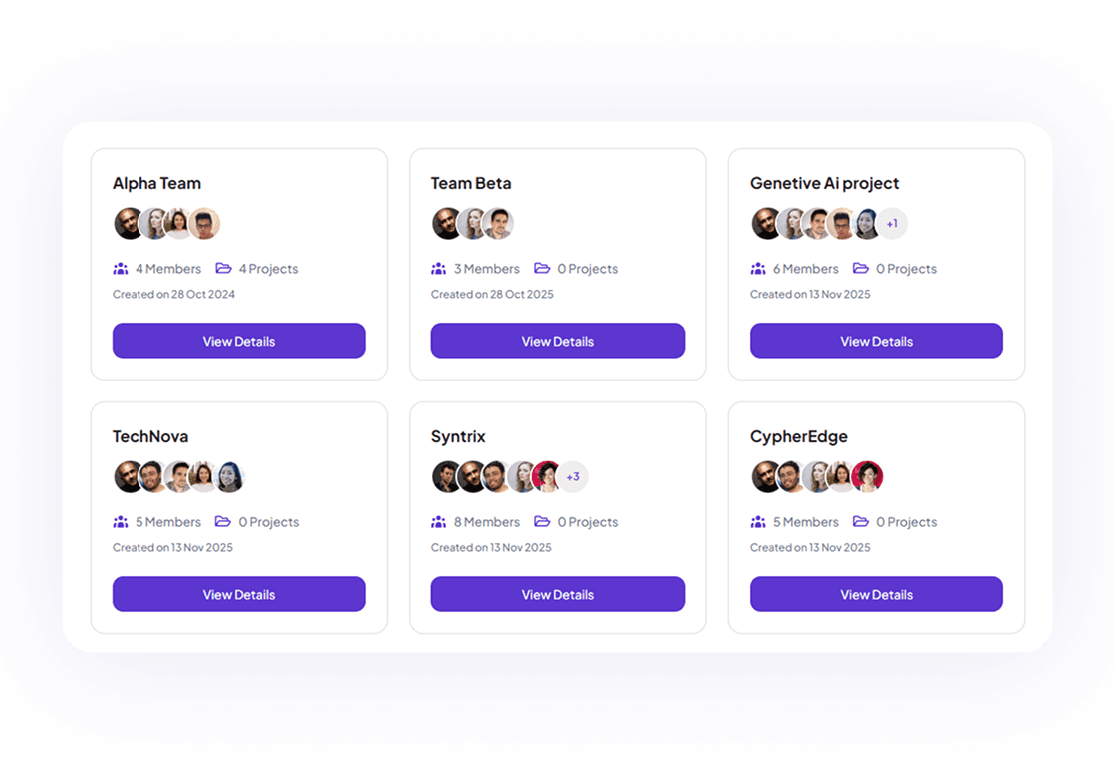Click the 8 Members label on Syntrix
This screenshot has width=1114, height=762.
(487, 521)
